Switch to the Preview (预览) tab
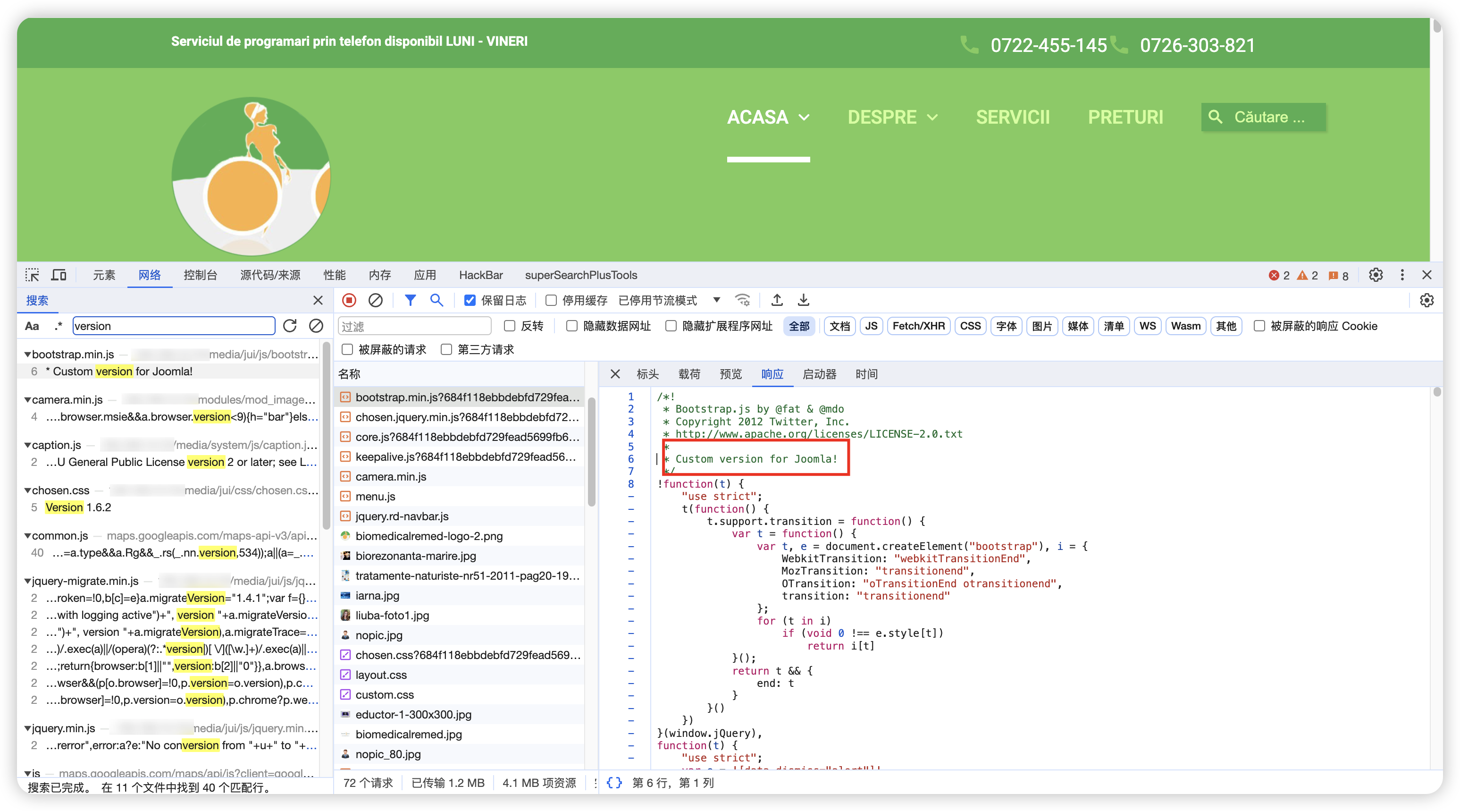This screenshot has width=1460, height=811. [730, 374]
